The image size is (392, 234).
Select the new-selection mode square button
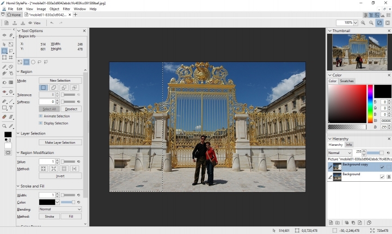click(x=43, y=88)
